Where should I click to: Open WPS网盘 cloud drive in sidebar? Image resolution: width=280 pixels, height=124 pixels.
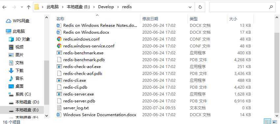[x=18, y=21]
